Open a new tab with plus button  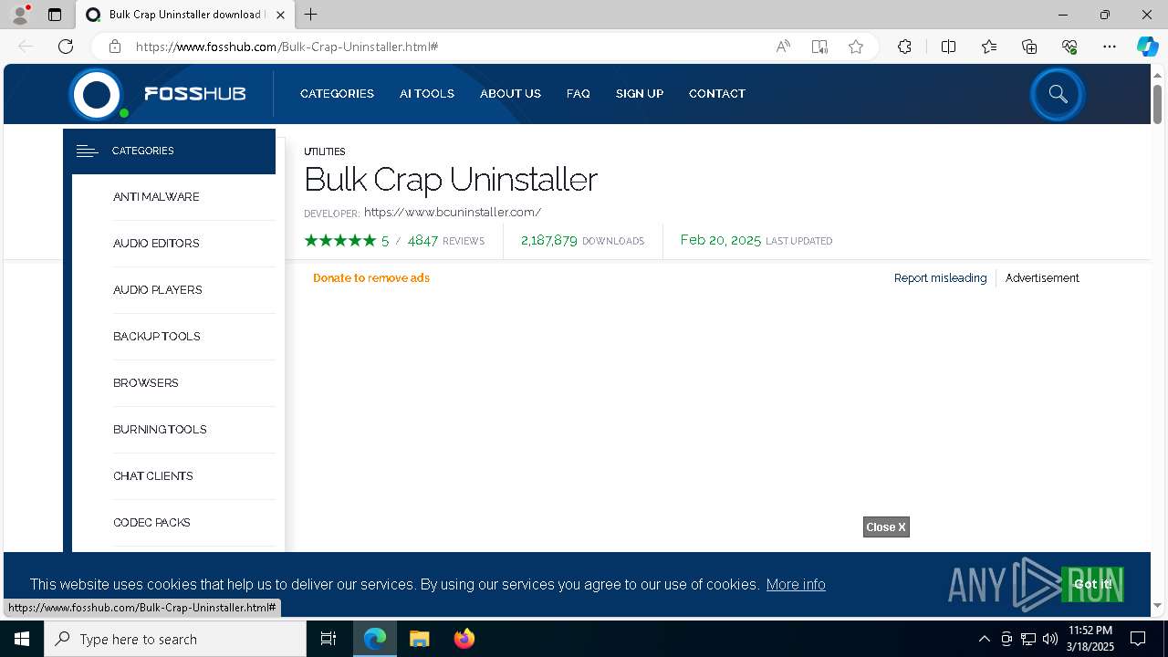point(311,15)
